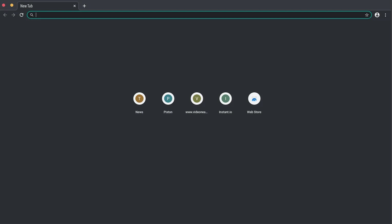Focus the address bar input field
Viewport: 392px width, 224px height.
[199, 15]
